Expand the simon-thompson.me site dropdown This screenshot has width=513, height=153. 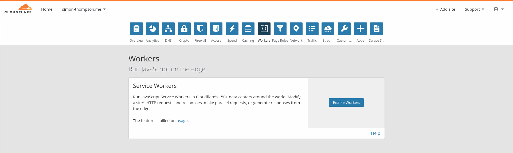pyautogui.click(x=84, y=9)
